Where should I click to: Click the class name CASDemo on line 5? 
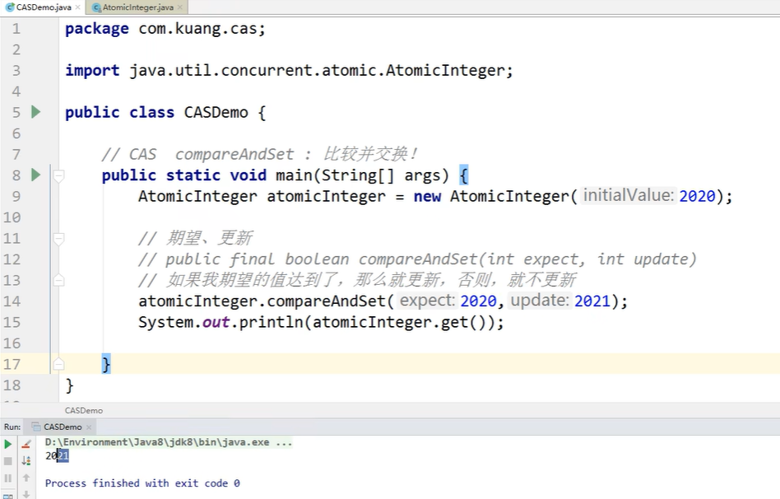[216, 112]
